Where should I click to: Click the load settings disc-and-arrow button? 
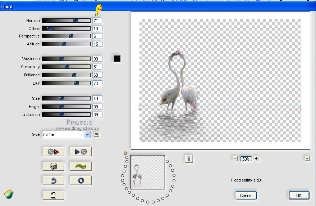tap(54, 152)
